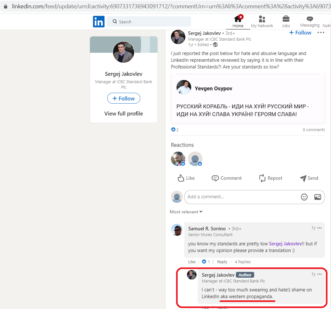Reply to Samuel R. Sonino's comment

tap(222, 262)
